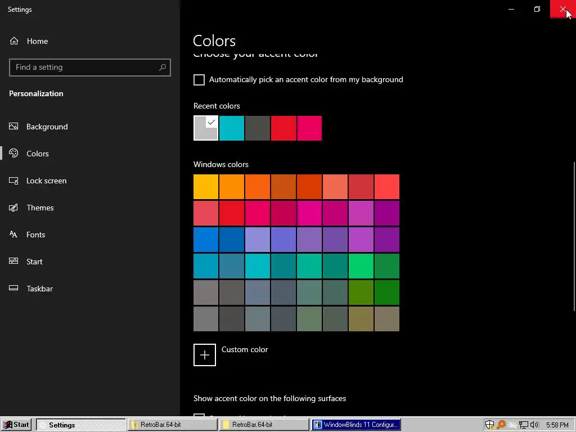Choose the red recent color swatch
The width and height of the screenshot is (576, 432).
[x=283, y=128]
